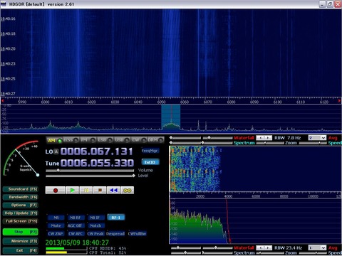Toggle AGC Off button
342x256 pixels.
point(75,225)
